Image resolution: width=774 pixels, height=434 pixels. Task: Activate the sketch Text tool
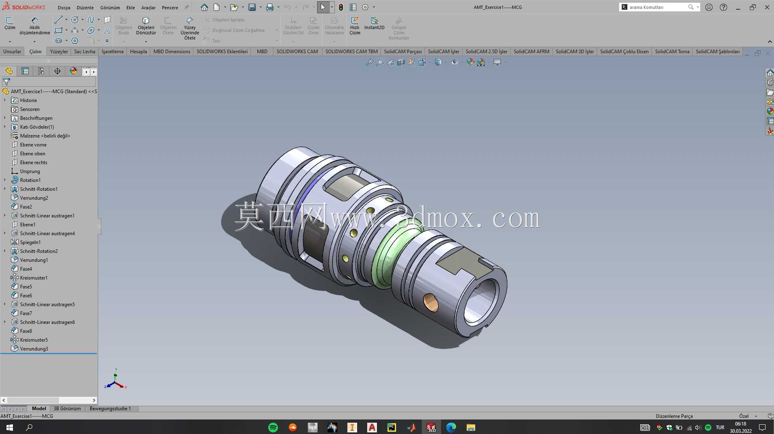pyautogui.click(x=107, y=30)
